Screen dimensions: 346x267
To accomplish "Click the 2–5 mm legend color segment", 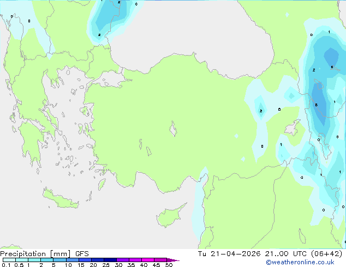I will tap(47, 260).
